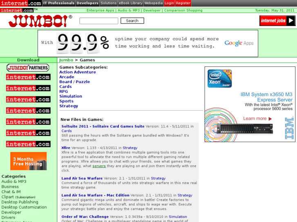This screenshot has height=222, width=297.
Task: Open the Jumbo! Partners badge
Action: pos(28,68)
